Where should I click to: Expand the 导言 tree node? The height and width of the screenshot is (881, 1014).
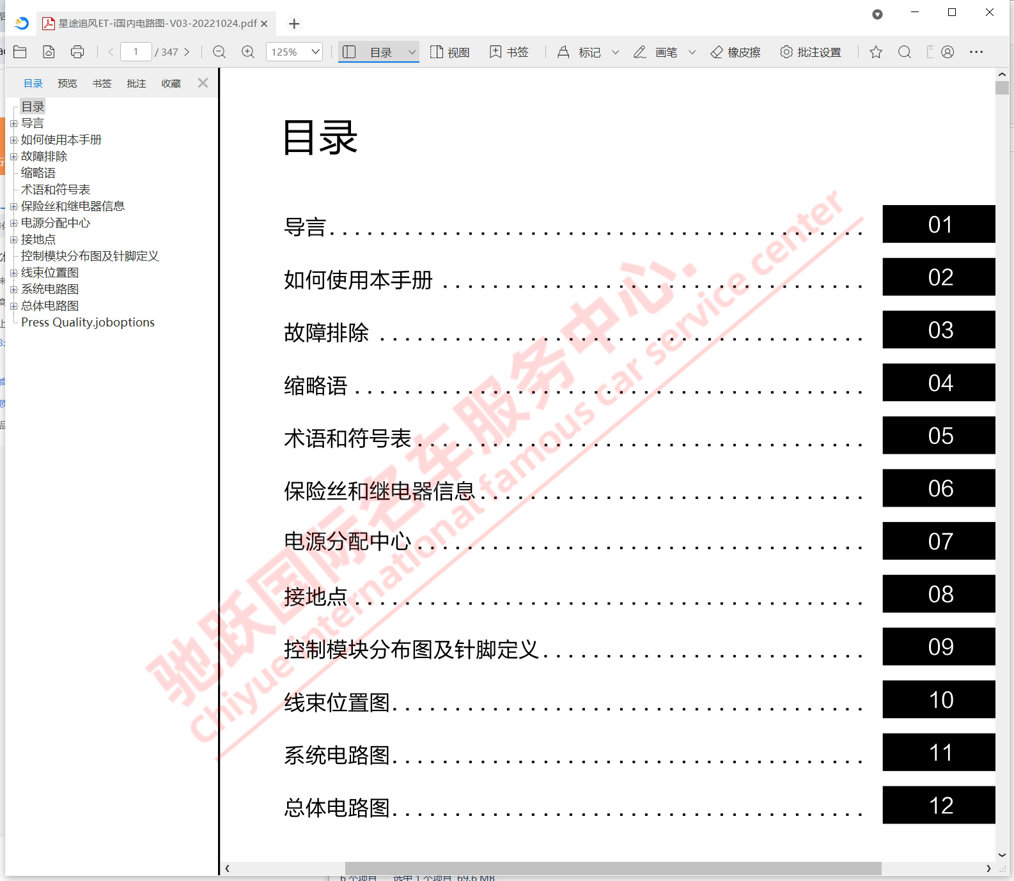coord(13,123)
